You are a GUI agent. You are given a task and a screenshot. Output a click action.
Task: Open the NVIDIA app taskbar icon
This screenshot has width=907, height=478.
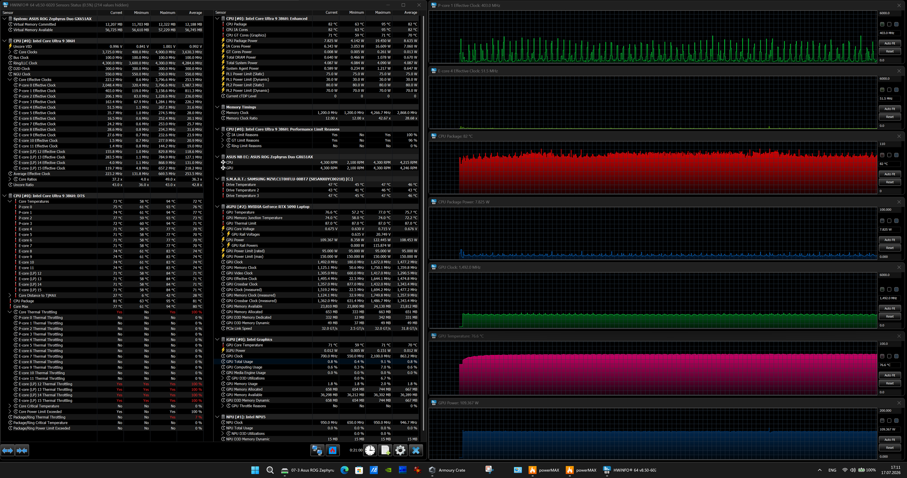point(388,470)
